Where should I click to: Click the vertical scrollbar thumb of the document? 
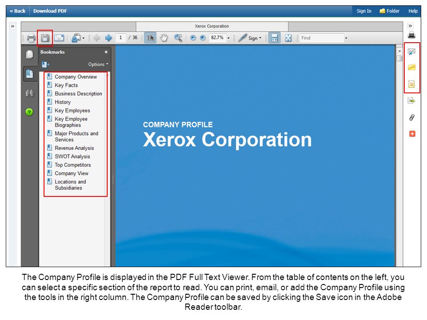pyautogui.click(x=399, y=59)
